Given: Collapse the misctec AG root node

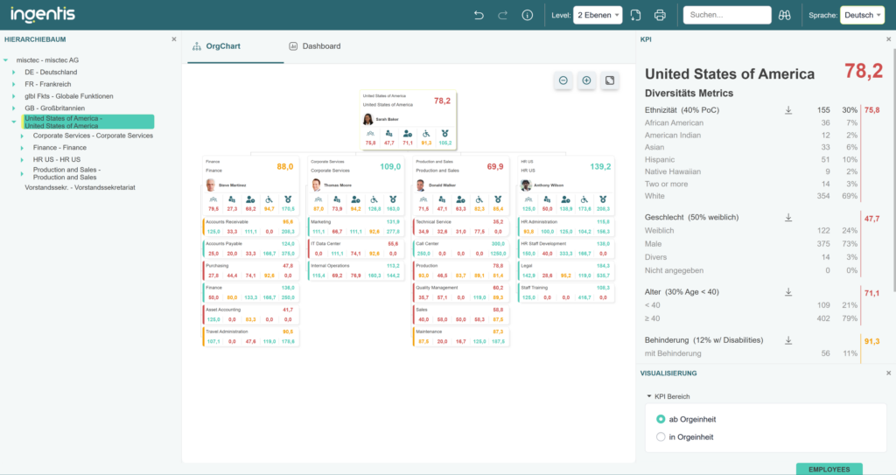Looking at the screenshot, I should 6,60.
